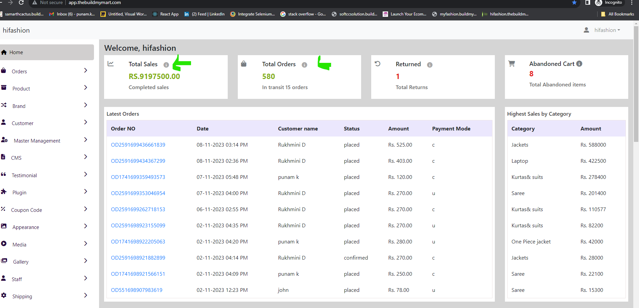Viewport: 639px width, 308px height.
Task: Click the Brand shuffle icon in sidebar
Action: (x=4, y=105)
